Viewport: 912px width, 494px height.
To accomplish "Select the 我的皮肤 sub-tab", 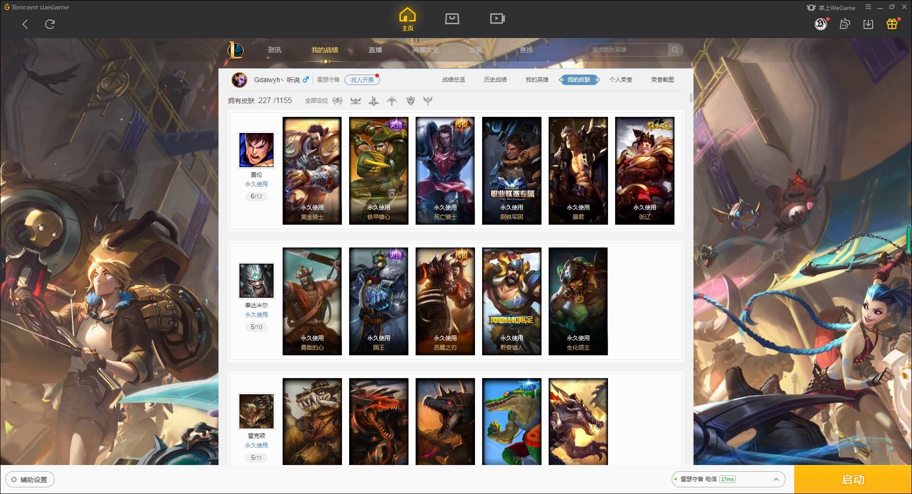I will 579,80.
